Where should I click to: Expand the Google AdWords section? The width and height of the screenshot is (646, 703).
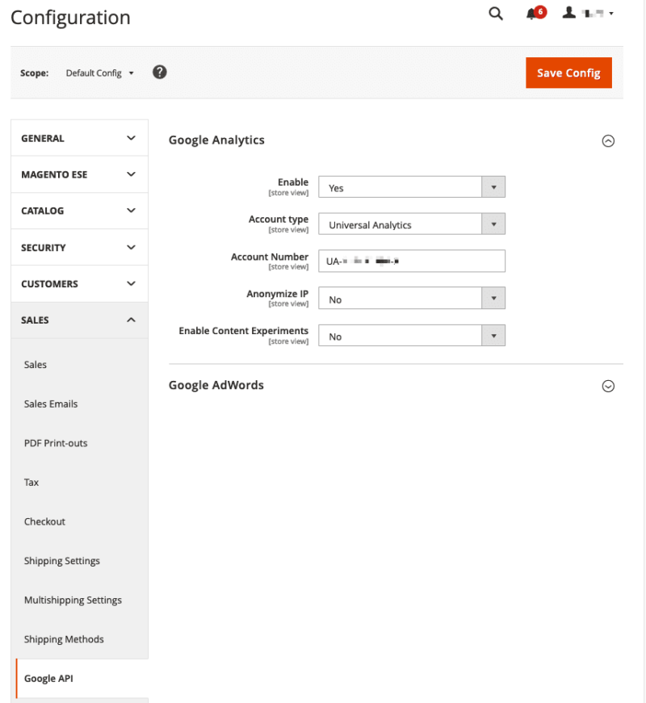pos(608,386)
